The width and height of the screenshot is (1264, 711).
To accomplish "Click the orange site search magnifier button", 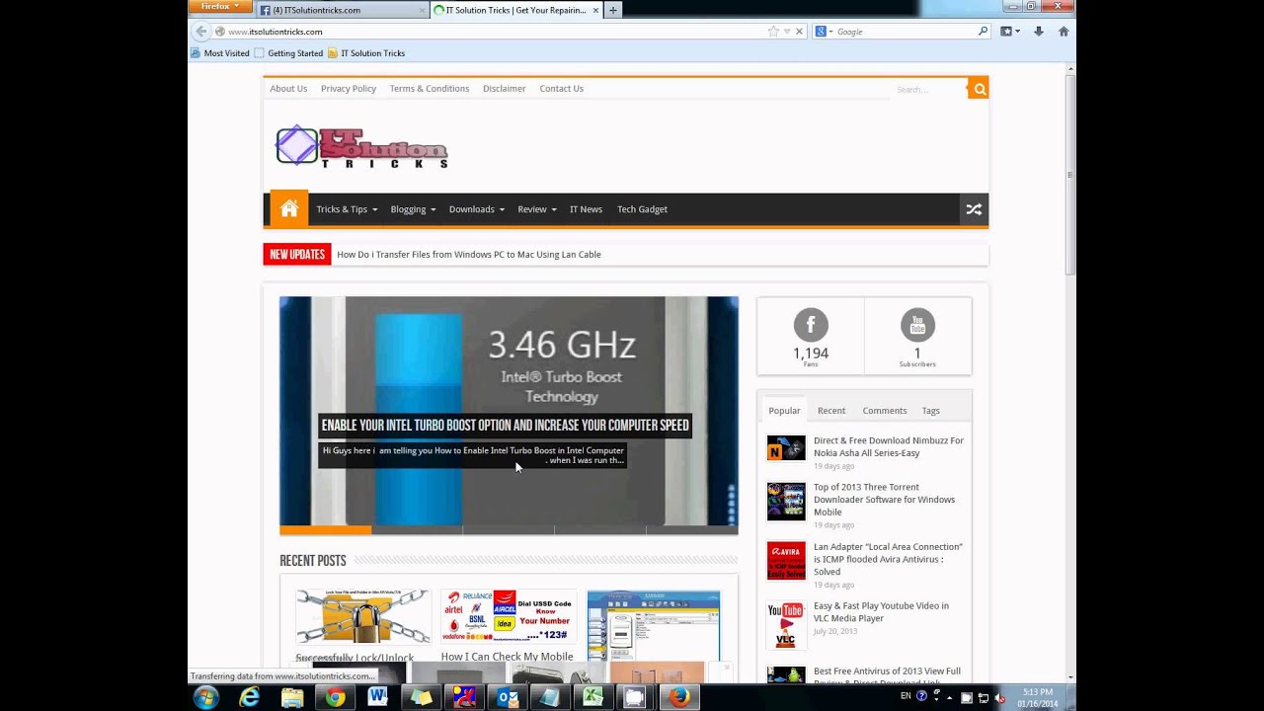I will [x=979, y=89].
